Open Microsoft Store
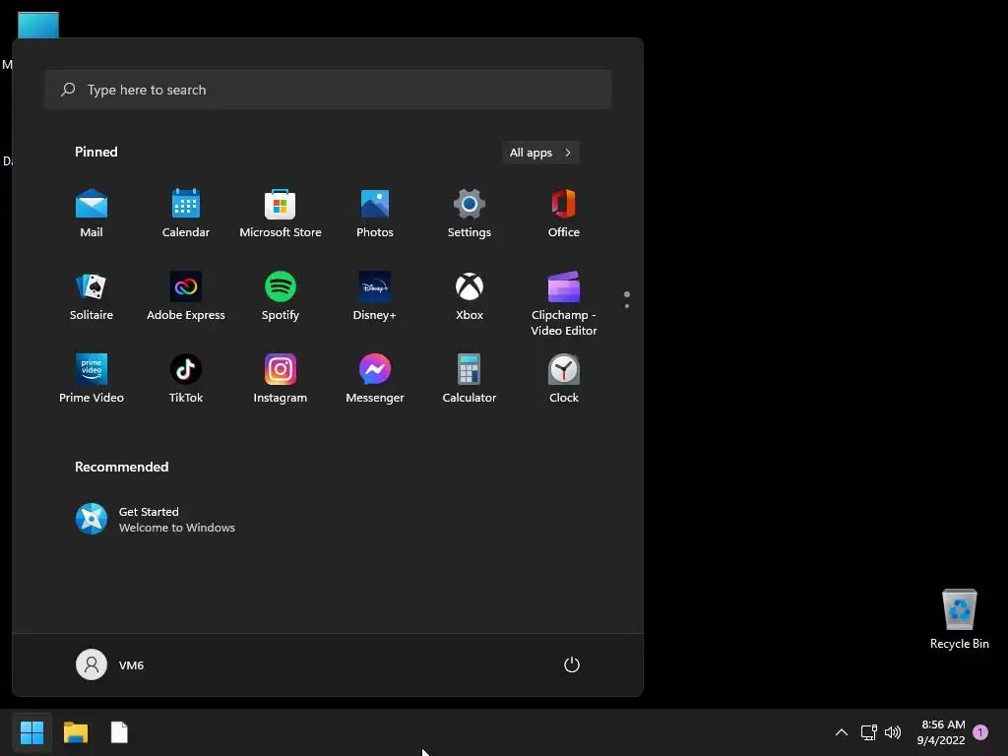The height and width of the screenshot is (756, 1008). (281, 214)
